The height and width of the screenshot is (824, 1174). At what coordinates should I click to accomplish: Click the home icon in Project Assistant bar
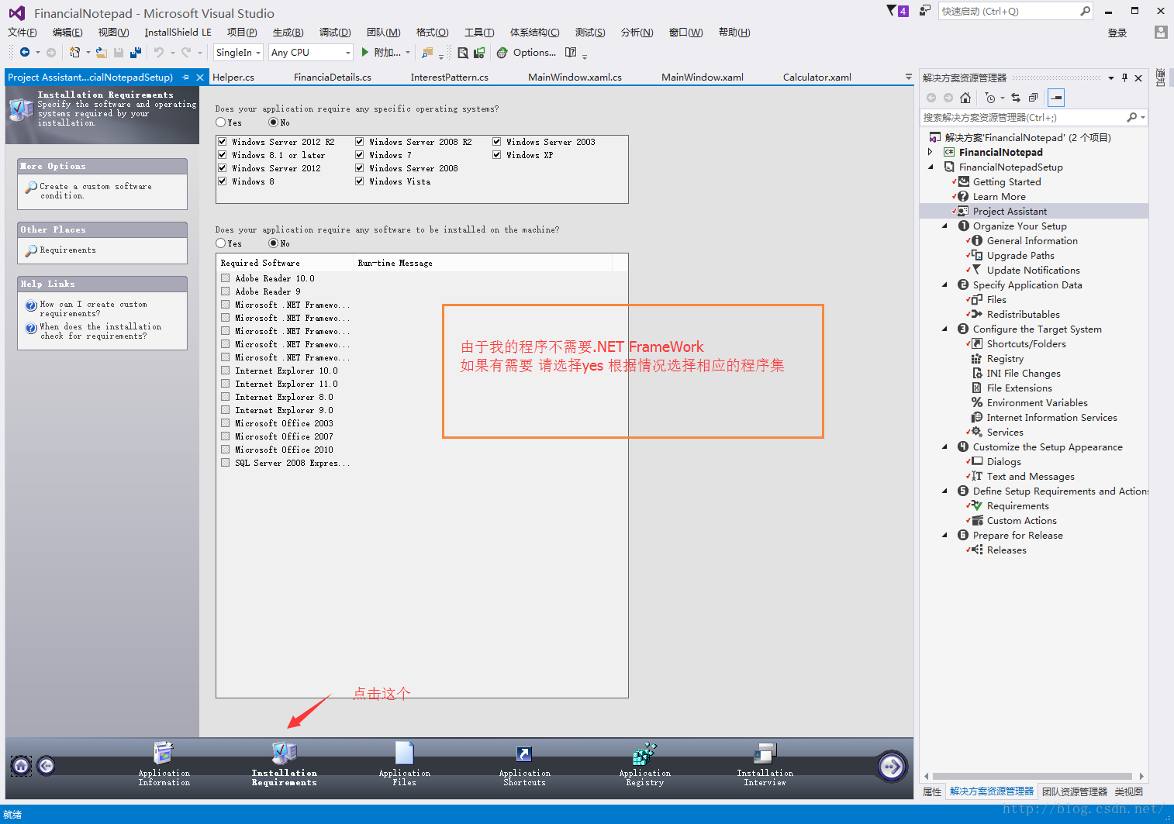pyautogui.click(x=22, y=766)
